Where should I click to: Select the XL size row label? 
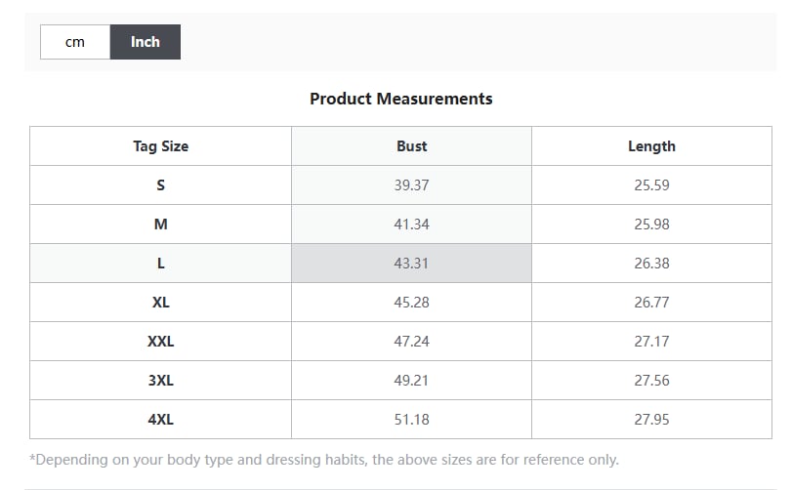click(x=160, y=303)
